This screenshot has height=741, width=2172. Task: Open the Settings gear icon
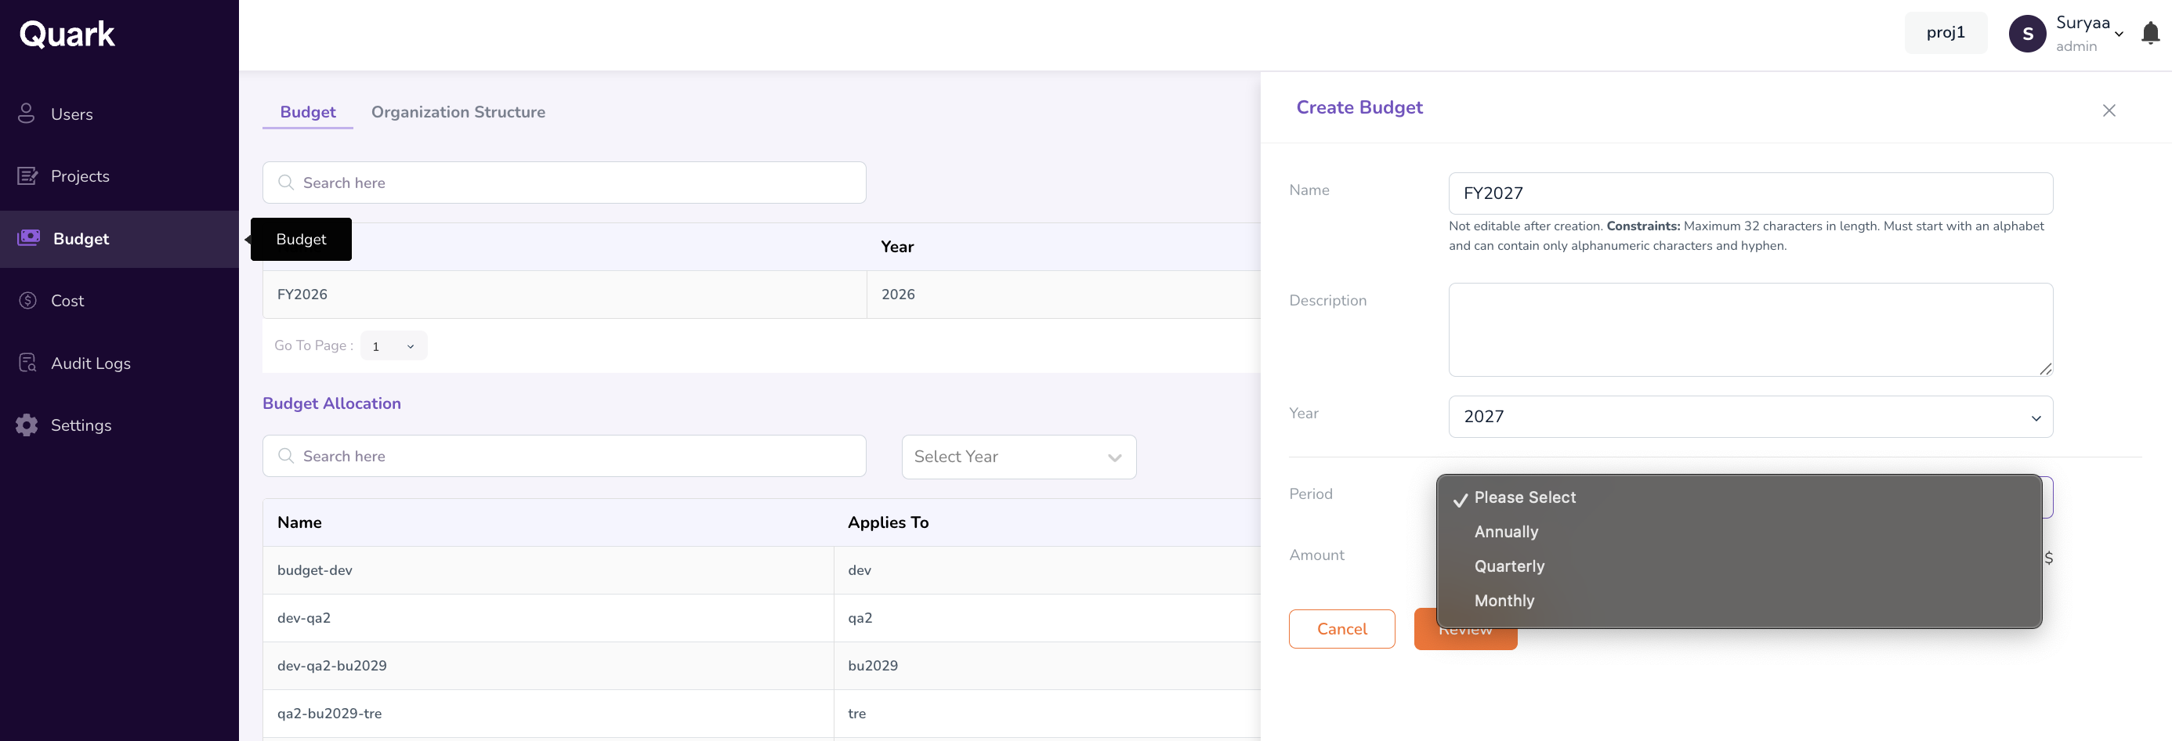[x=27, y=425]
